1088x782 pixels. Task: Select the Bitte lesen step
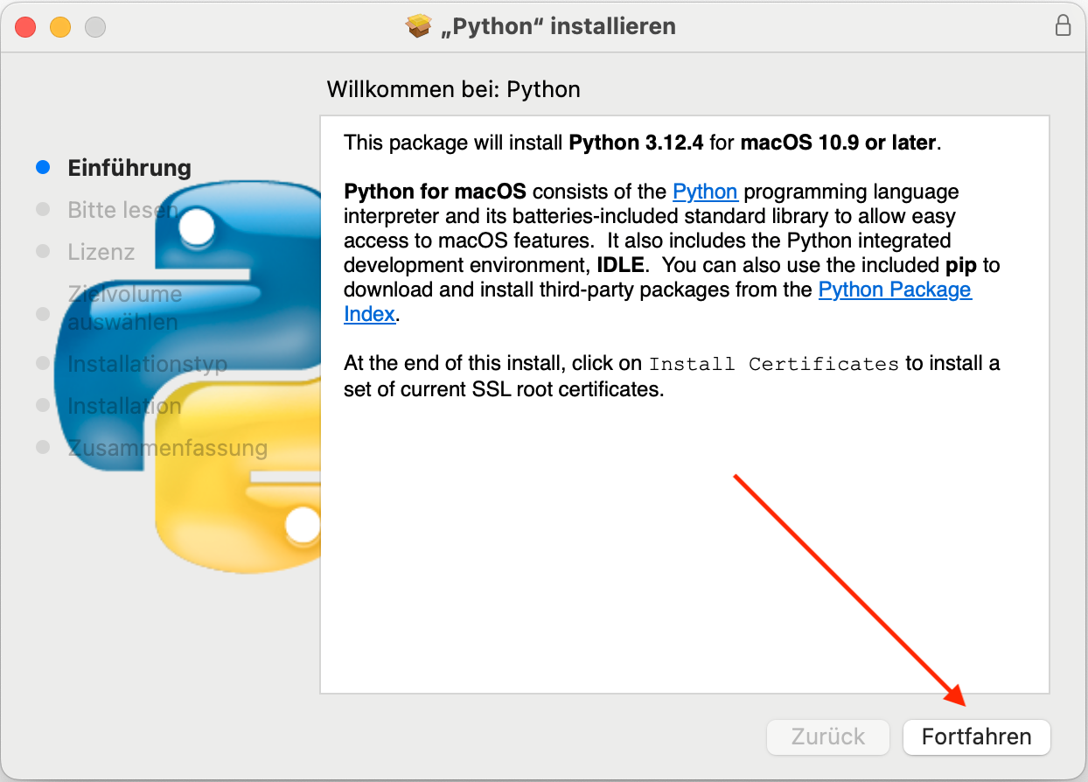click(x=122, y=210)
